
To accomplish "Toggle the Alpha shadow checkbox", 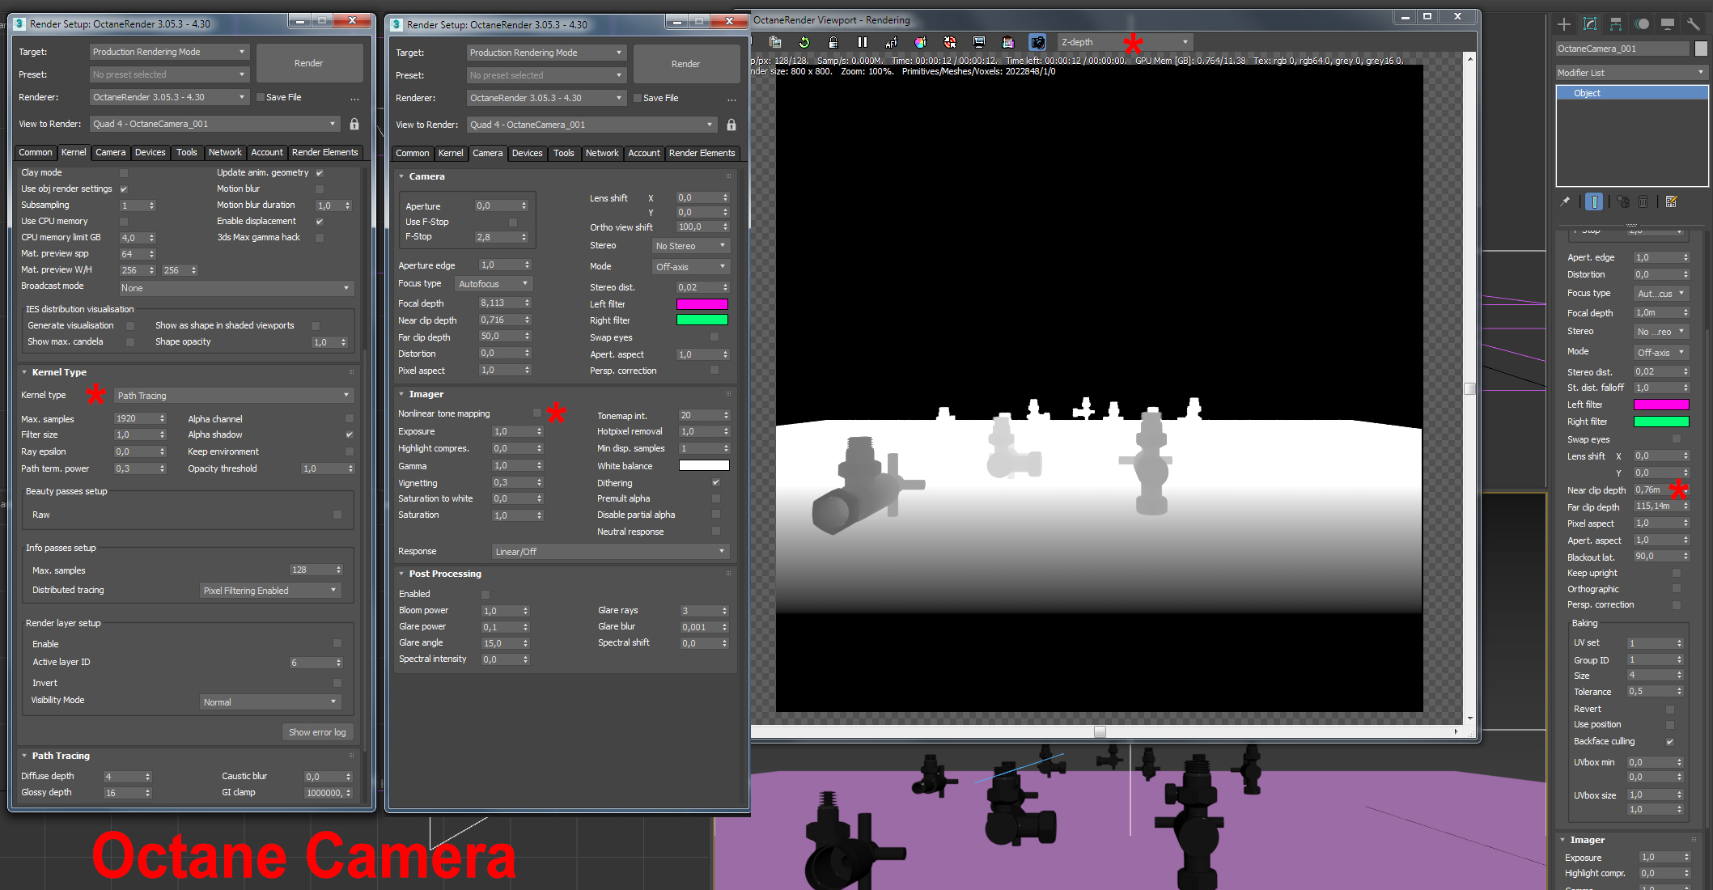I will click(350, 434).
